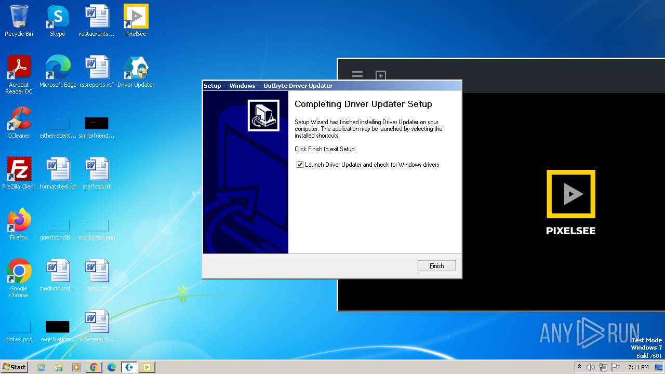Select the Google Chrome desktop shortcut
665x374 pixels.
pos(19,278)
